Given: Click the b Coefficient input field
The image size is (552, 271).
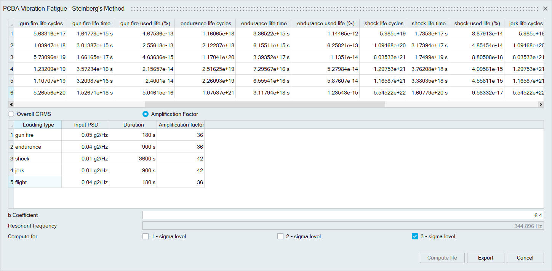Looking at the screenshot, I should (343, 215).
